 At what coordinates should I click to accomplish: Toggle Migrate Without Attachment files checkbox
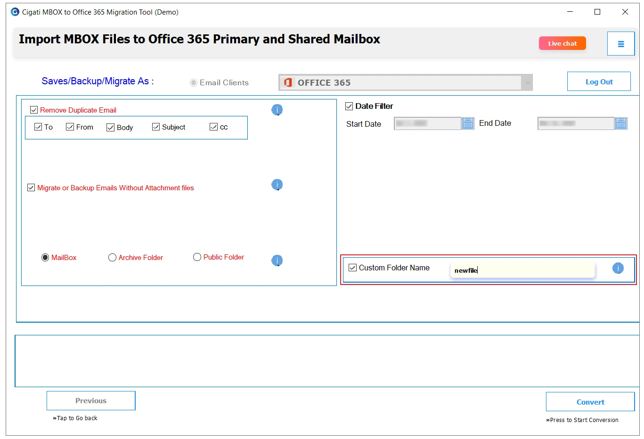point(31,187)
